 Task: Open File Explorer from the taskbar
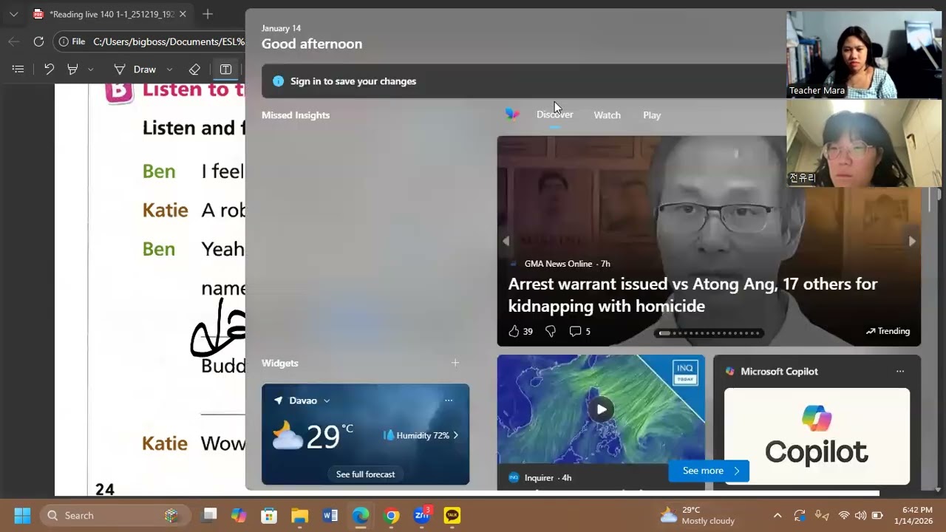[299, 516]
